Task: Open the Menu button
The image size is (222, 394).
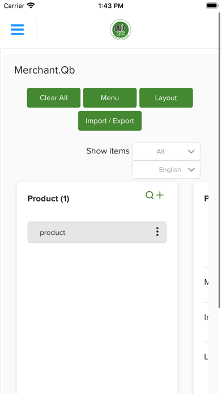Action: click(110, 98)
